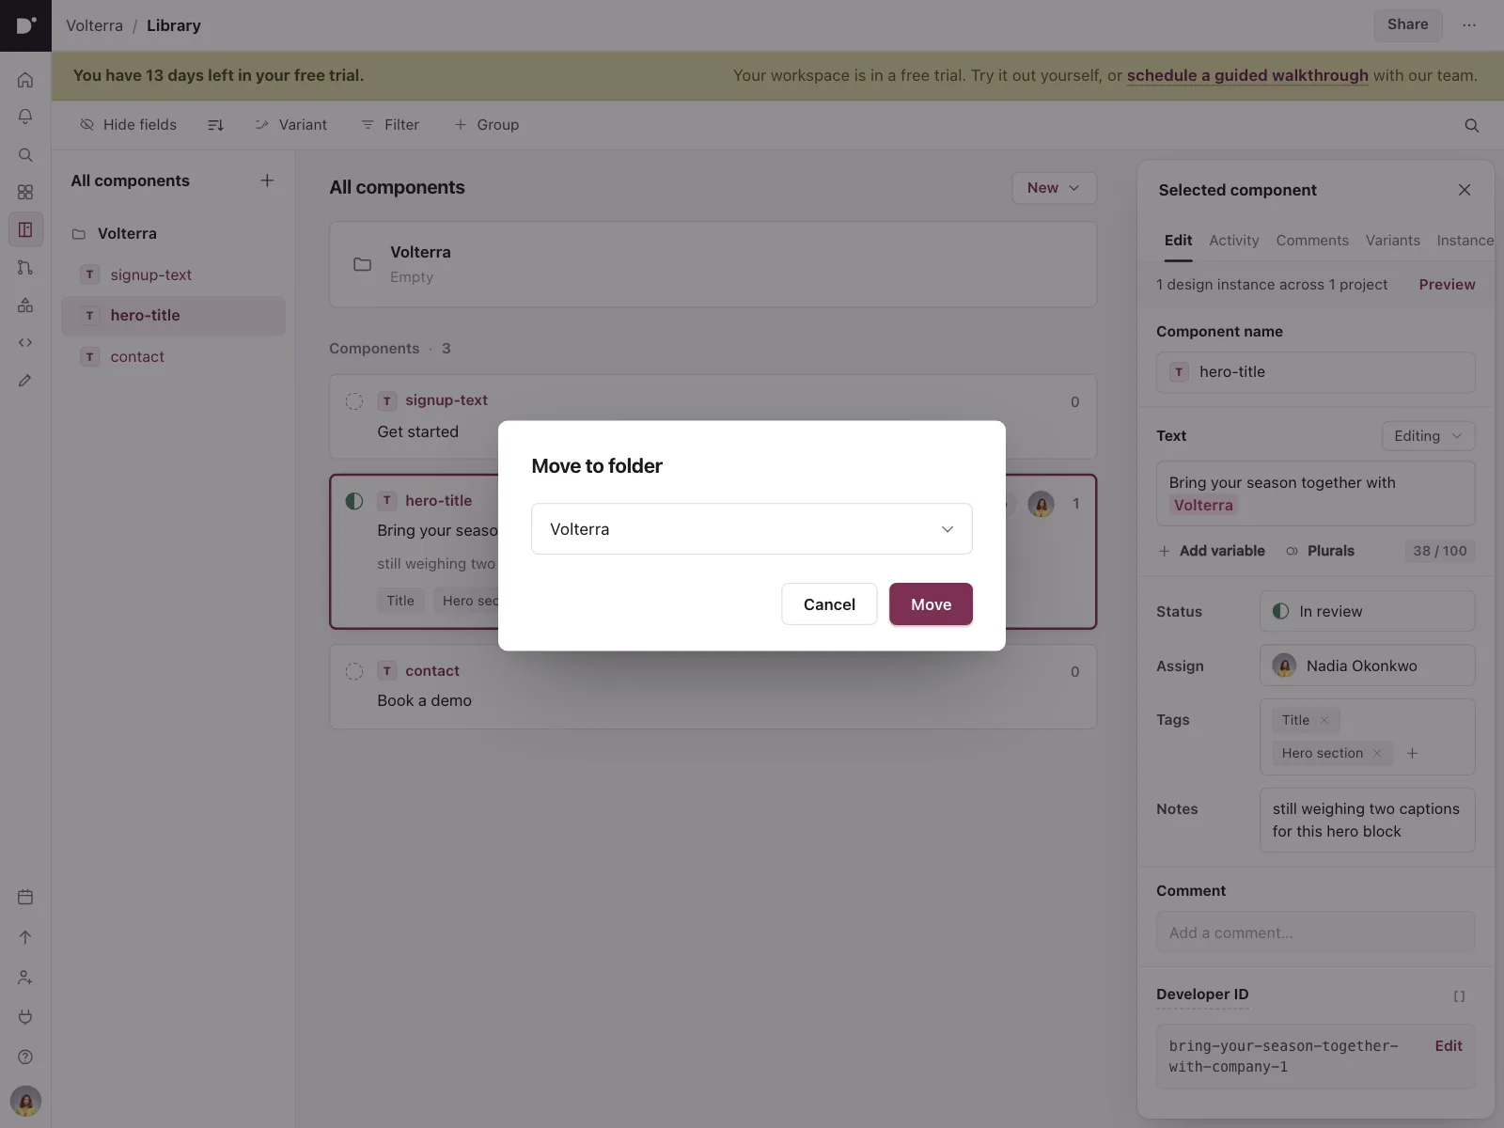Open the developer code icon
1504x1128 pixels.
25,343
